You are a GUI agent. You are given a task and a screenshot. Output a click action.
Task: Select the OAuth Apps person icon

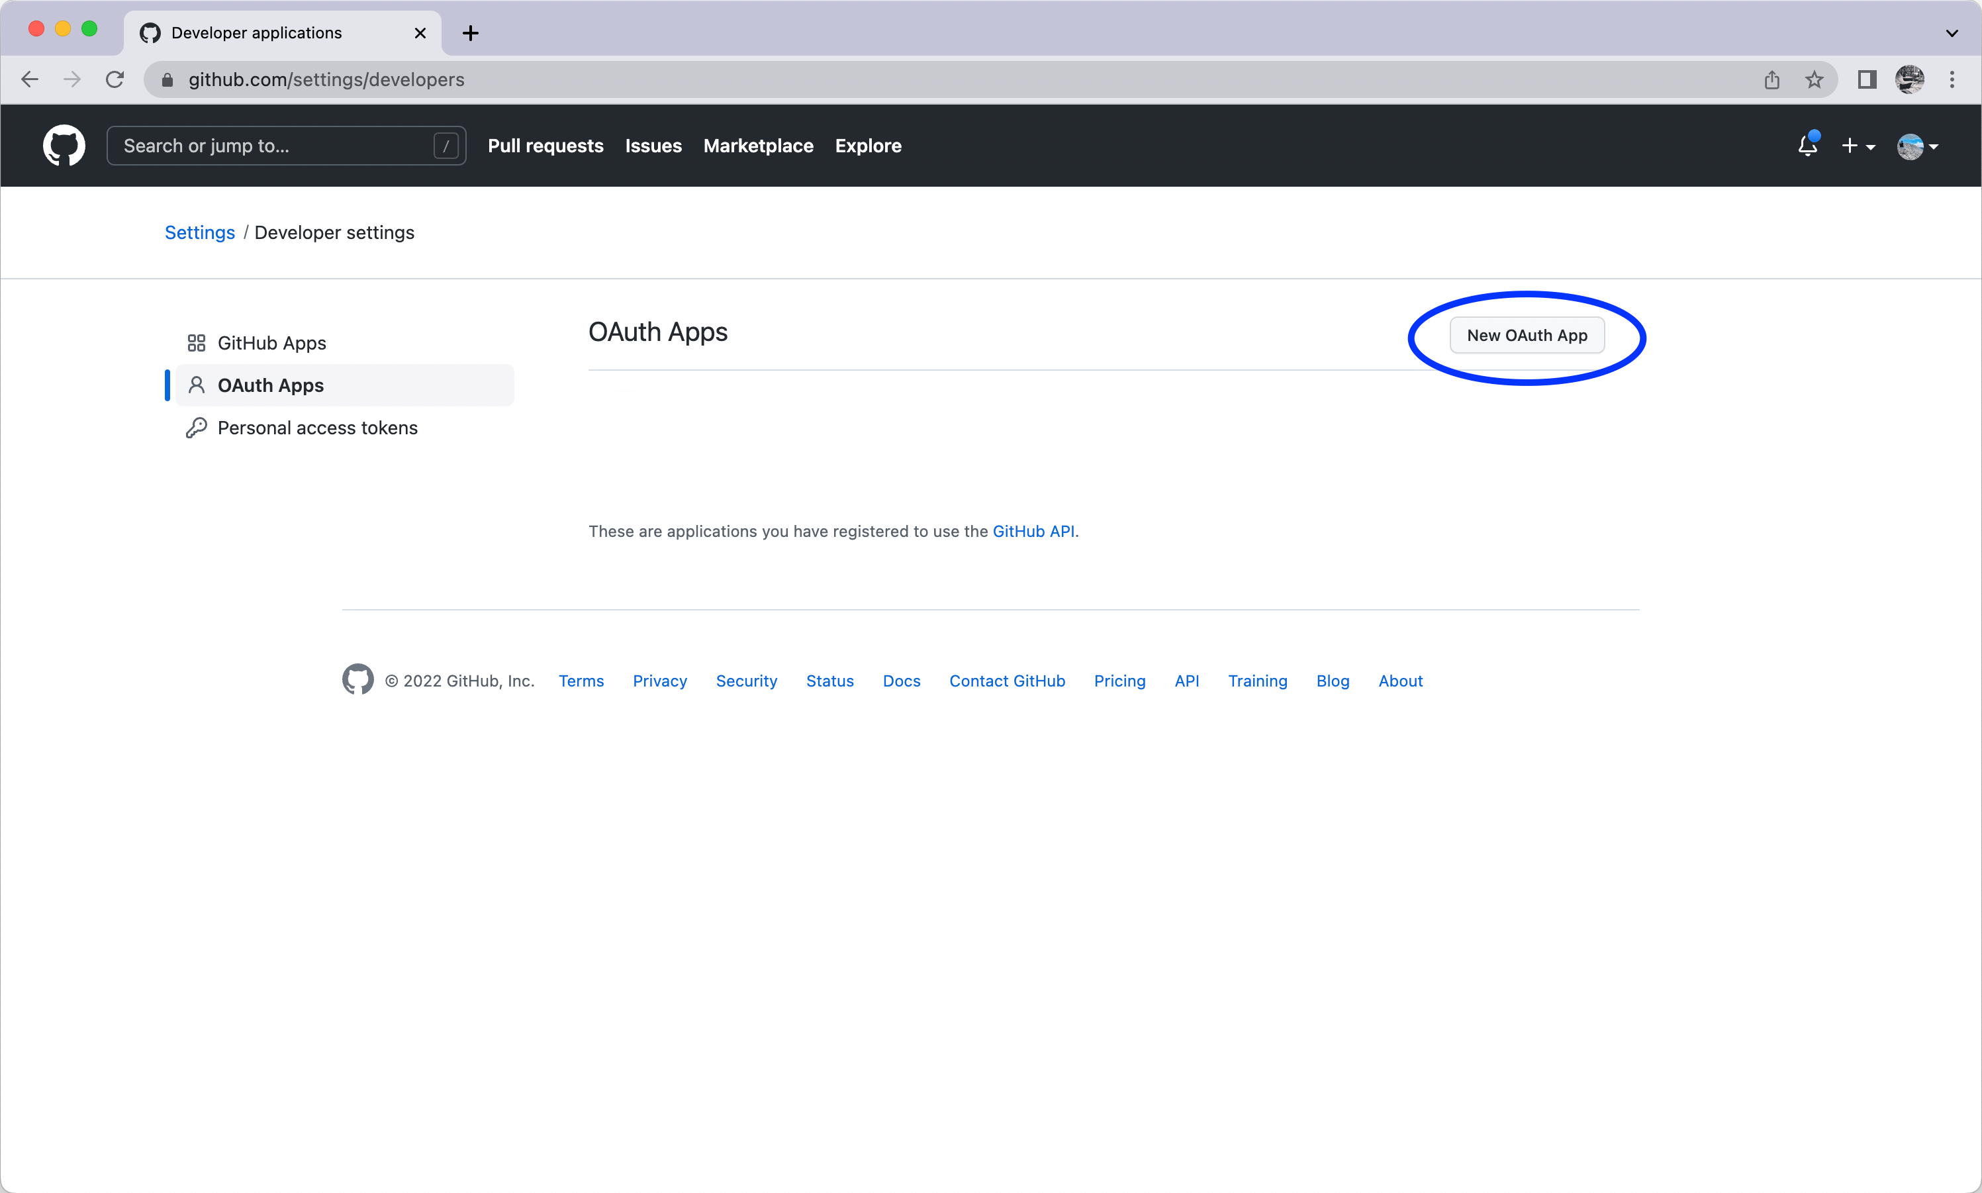197,385
